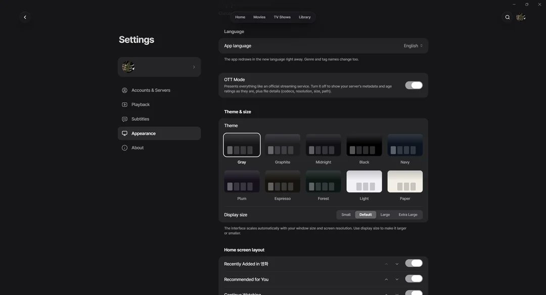Open the TV Shows tab
The width and height of the screenshot is (546, 295).
coord(282,17)
